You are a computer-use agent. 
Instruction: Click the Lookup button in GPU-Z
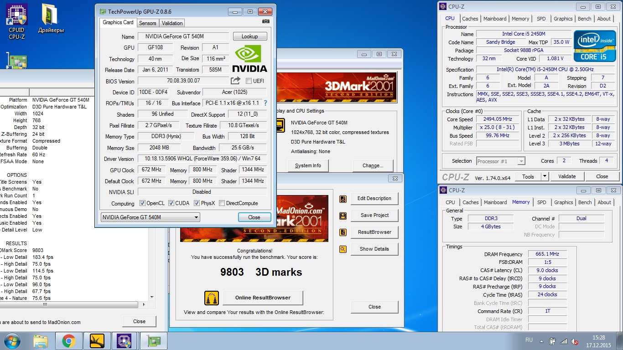click(x=249, y=36)
